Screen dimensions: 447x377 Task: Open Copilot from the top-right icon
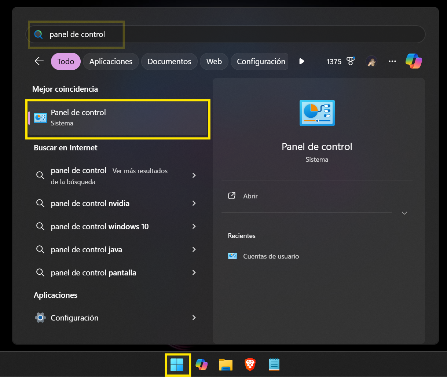(414, 61)
